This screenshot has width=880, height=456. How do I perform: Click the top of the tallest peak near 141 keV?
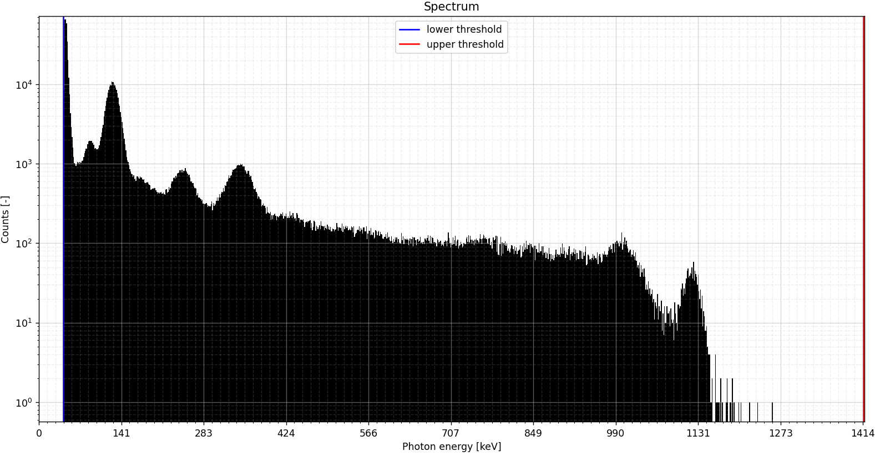click(113, 83)
